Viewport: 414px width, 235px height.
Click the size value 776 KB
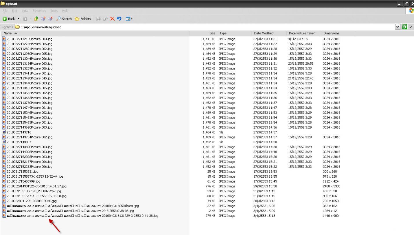(210, 186)
